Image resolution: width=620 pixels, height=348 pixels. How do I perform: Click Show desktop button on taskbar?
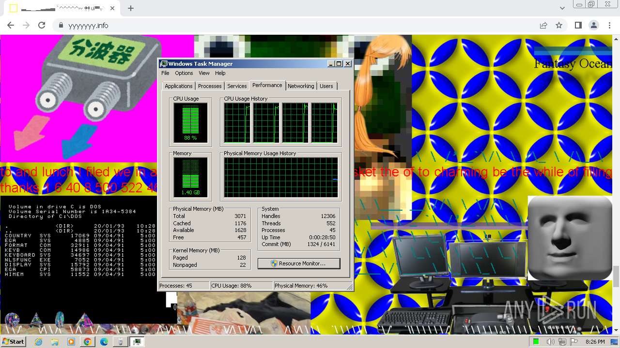point(615,342)
